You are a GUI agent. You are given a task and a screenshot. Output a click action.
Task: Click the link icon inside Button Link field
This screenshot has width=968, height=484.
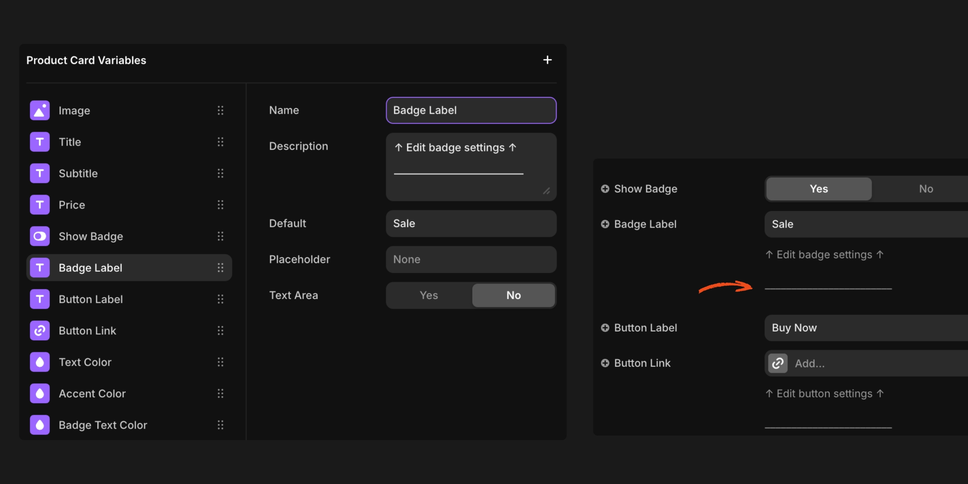click(777, 363)
